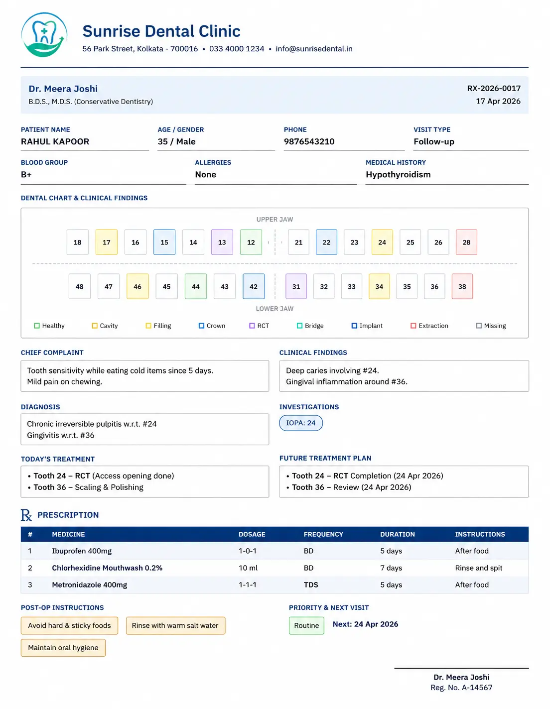Click the Maintain oral hygiene tag
The height and width of the screenshot is (709, 550).
click(63, 647)
